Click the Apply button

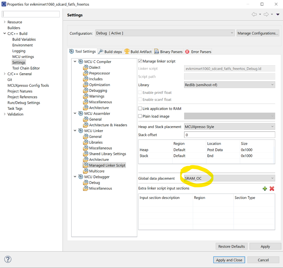click(265, 246)
